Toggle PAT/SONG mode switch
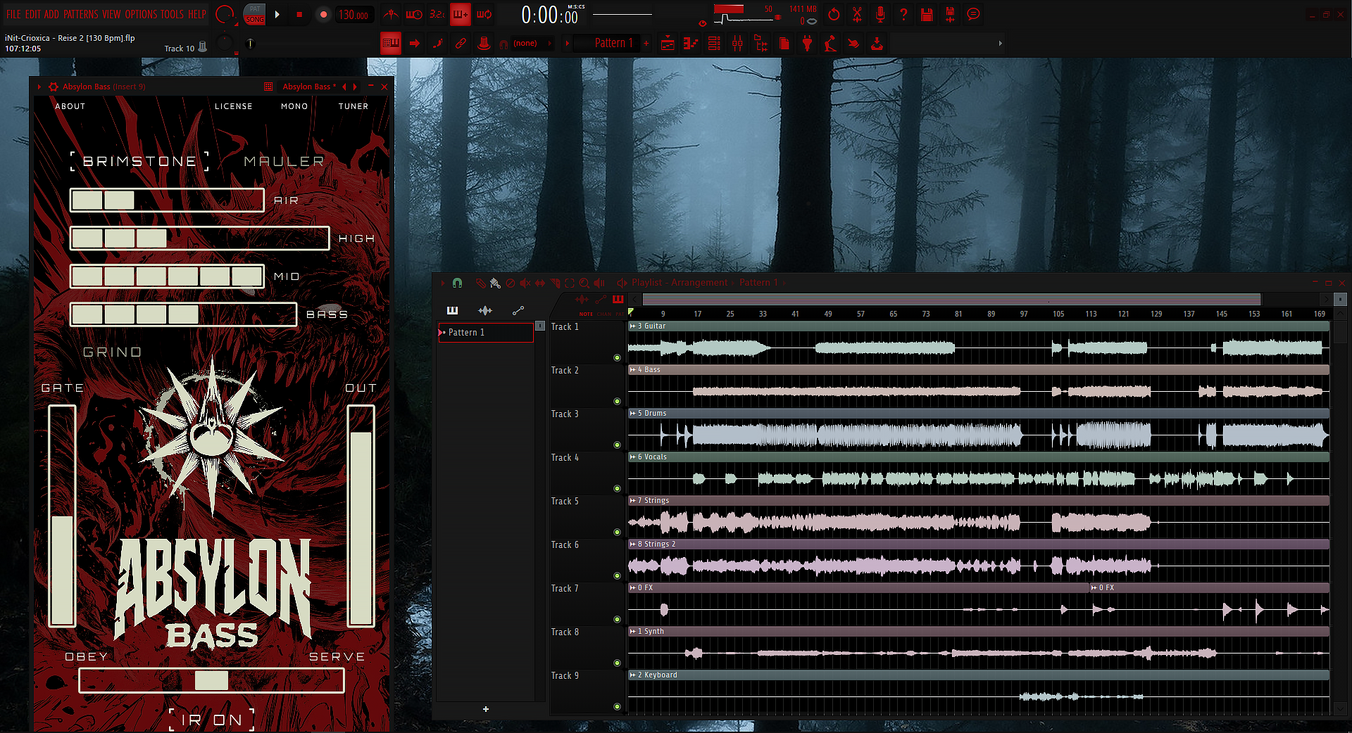Viewport: 1352px width, 733px height. pos(254,14)
